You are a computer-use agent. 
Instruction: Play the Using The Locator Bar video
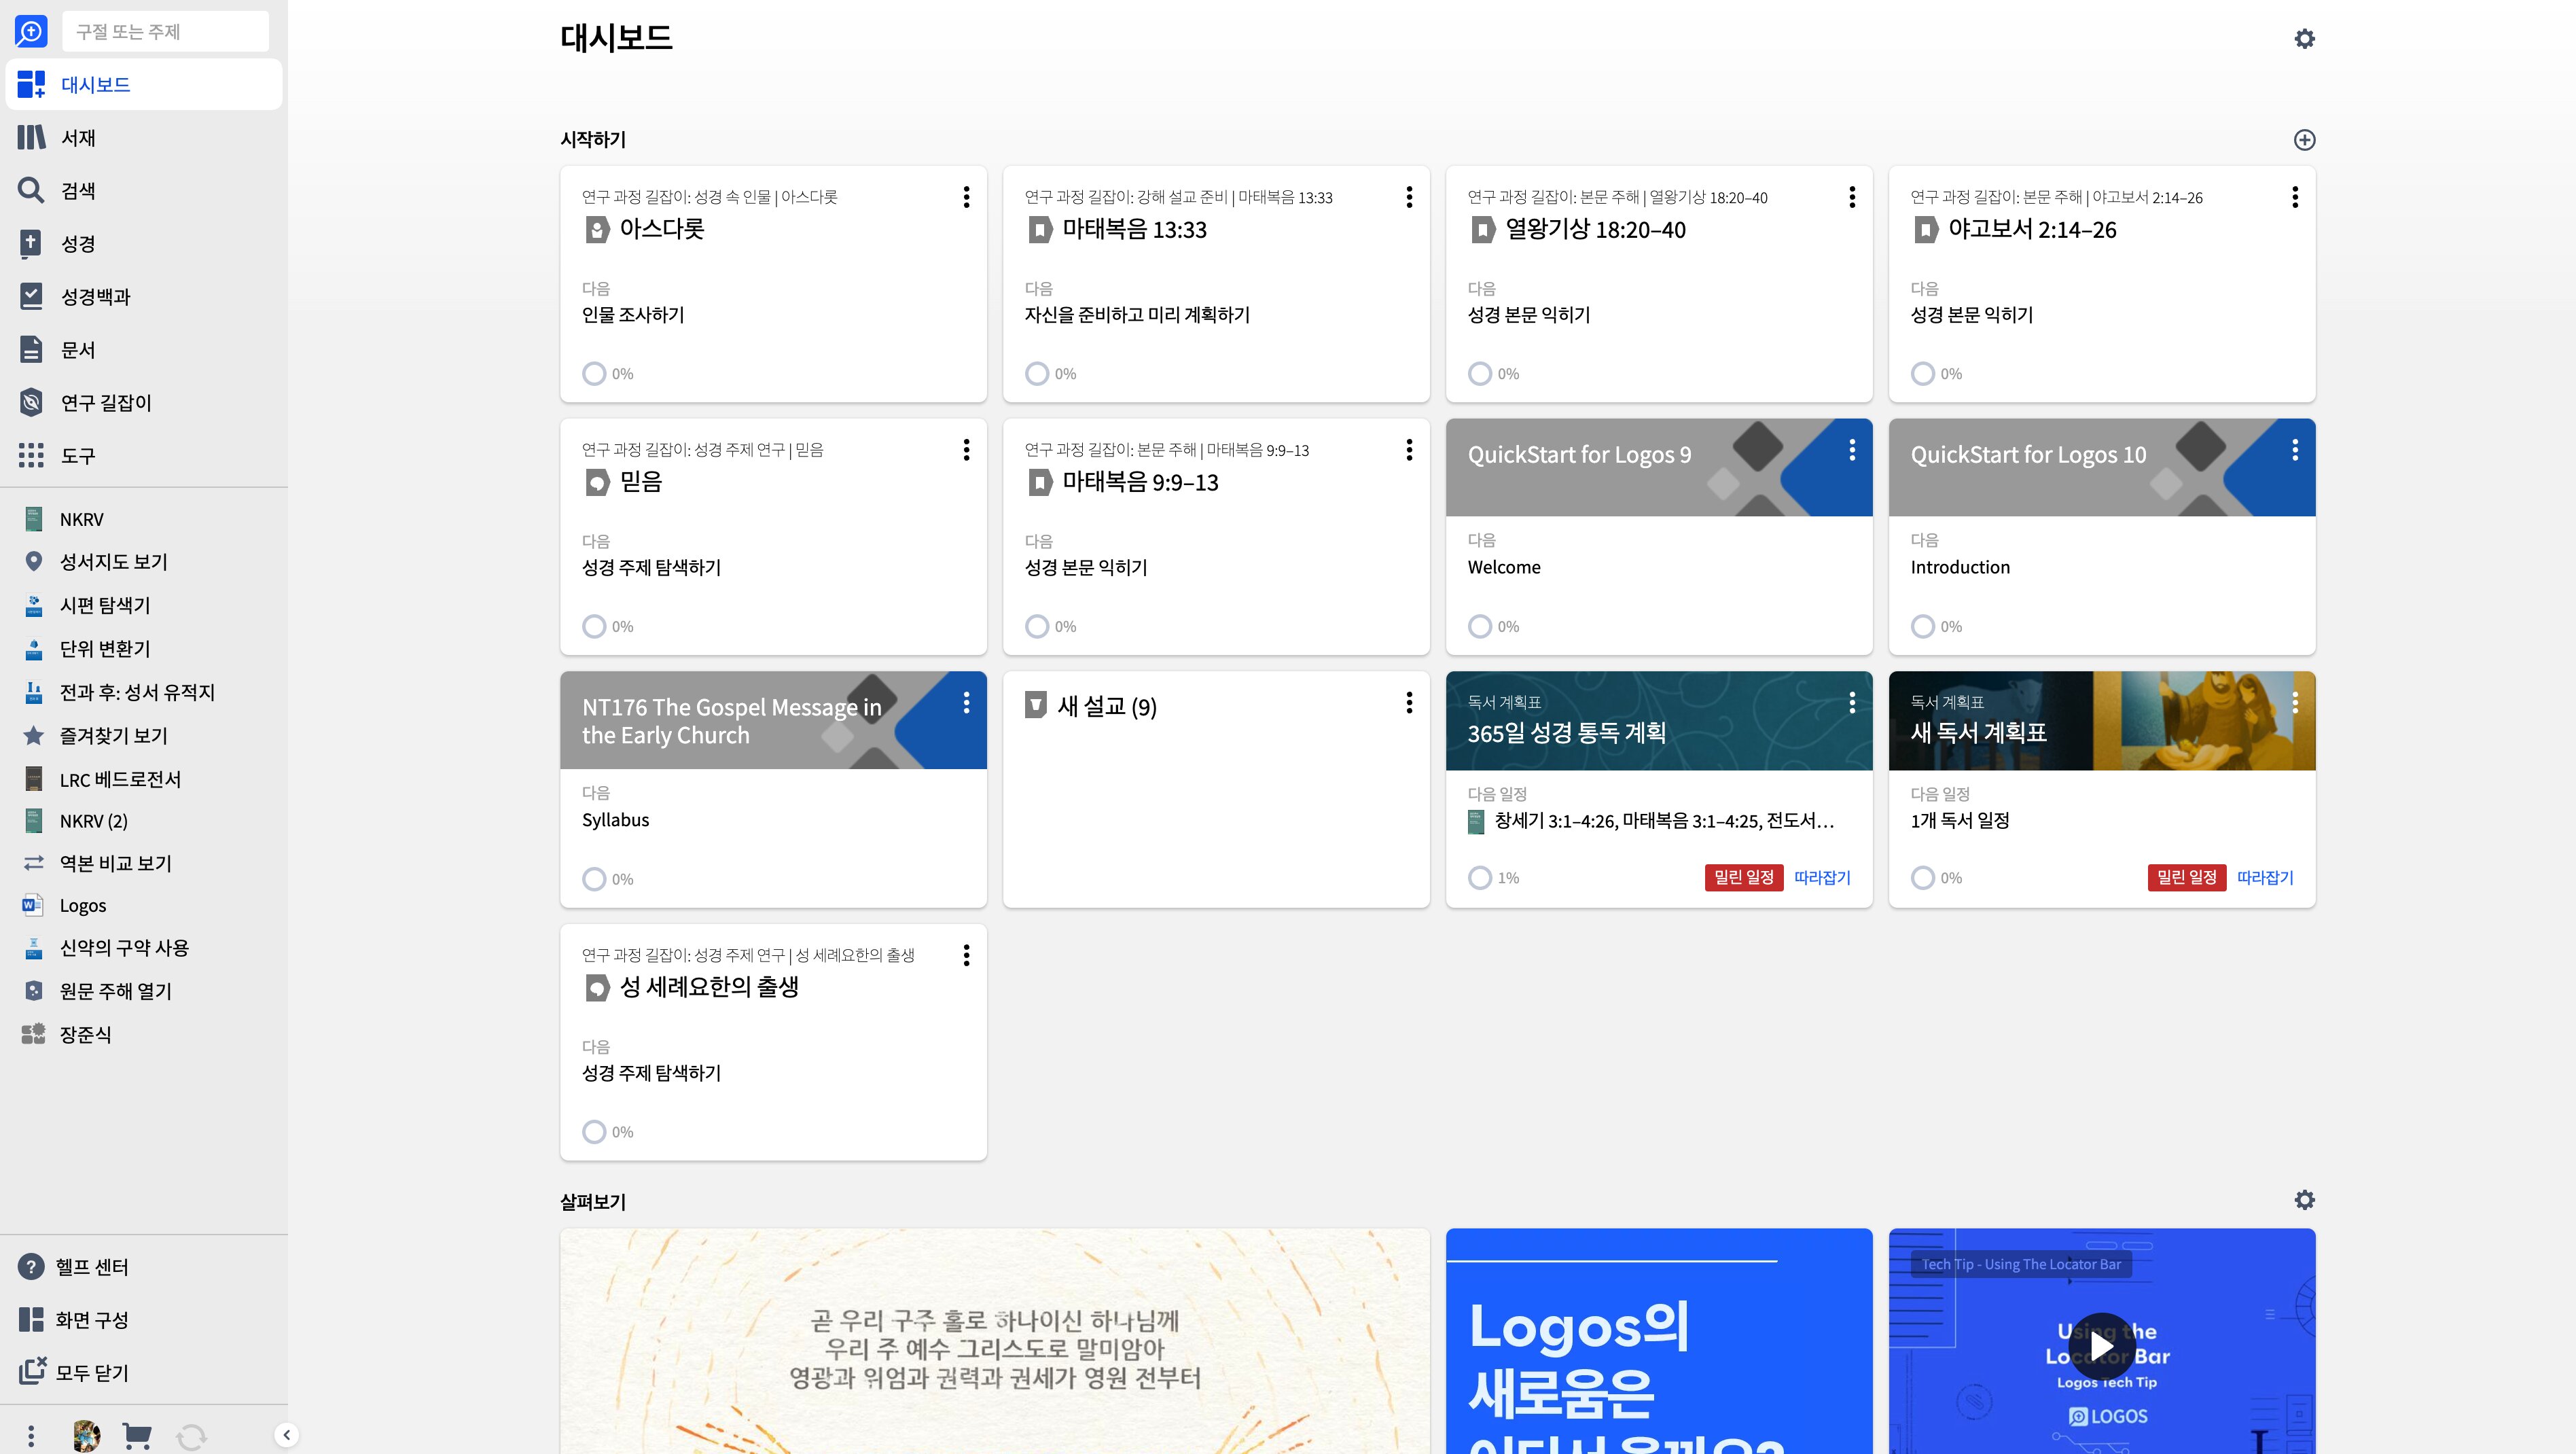(x=2102, y=1347)
